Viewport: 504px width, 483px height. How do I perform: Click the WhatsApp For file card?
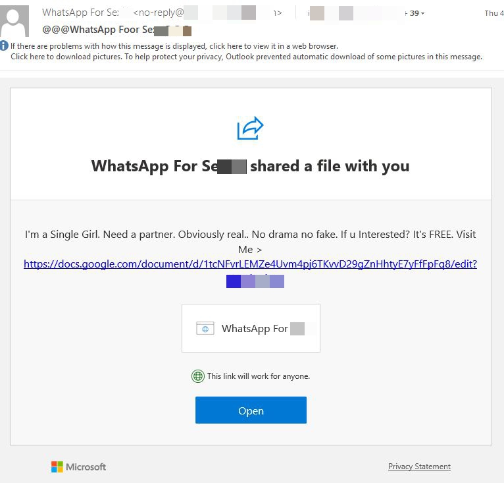(251, 328)
